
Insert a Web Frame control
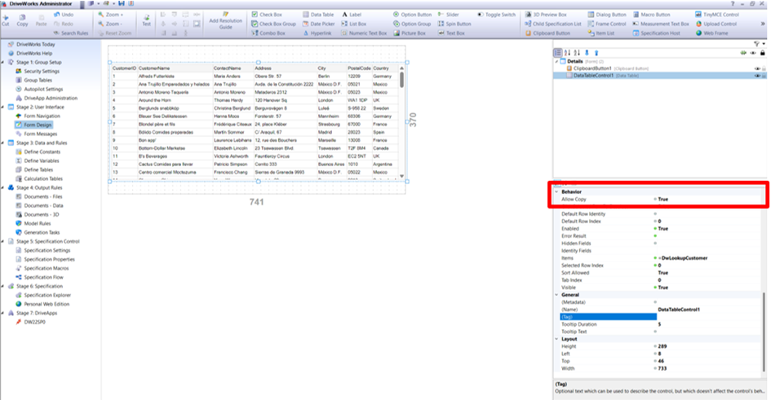[711, 33]
